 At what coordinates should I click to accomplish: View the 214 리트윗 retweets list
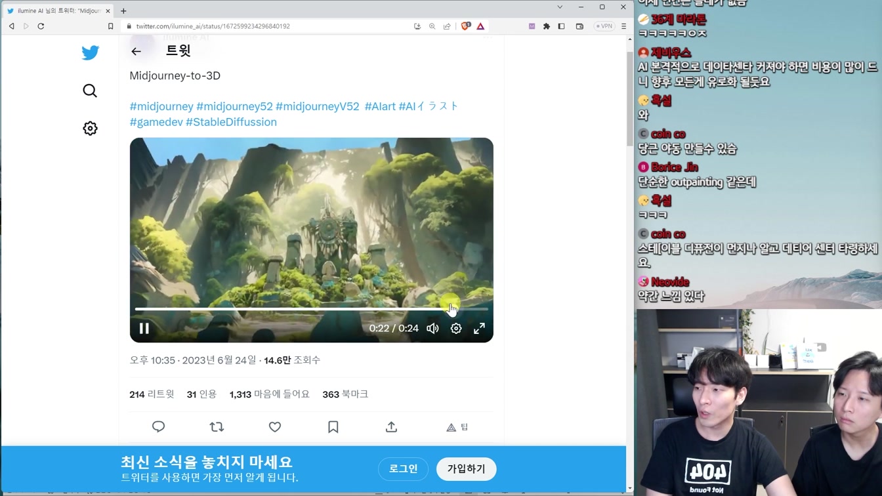[152, 394]
